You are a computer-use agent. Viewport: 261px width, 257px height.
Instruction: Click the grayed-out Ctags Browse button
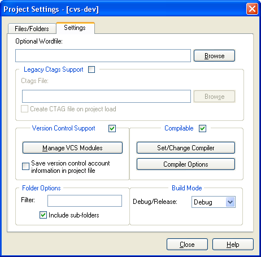(x=214, y=97)
